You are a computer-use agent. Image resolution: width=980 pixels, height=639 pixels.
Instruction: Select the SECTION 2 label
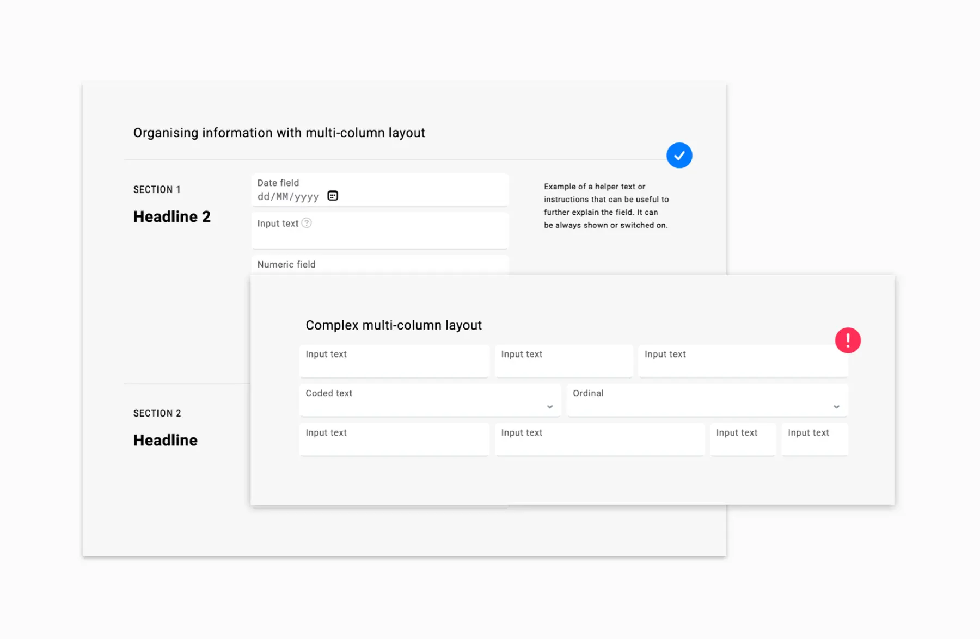tap(157, 413)
